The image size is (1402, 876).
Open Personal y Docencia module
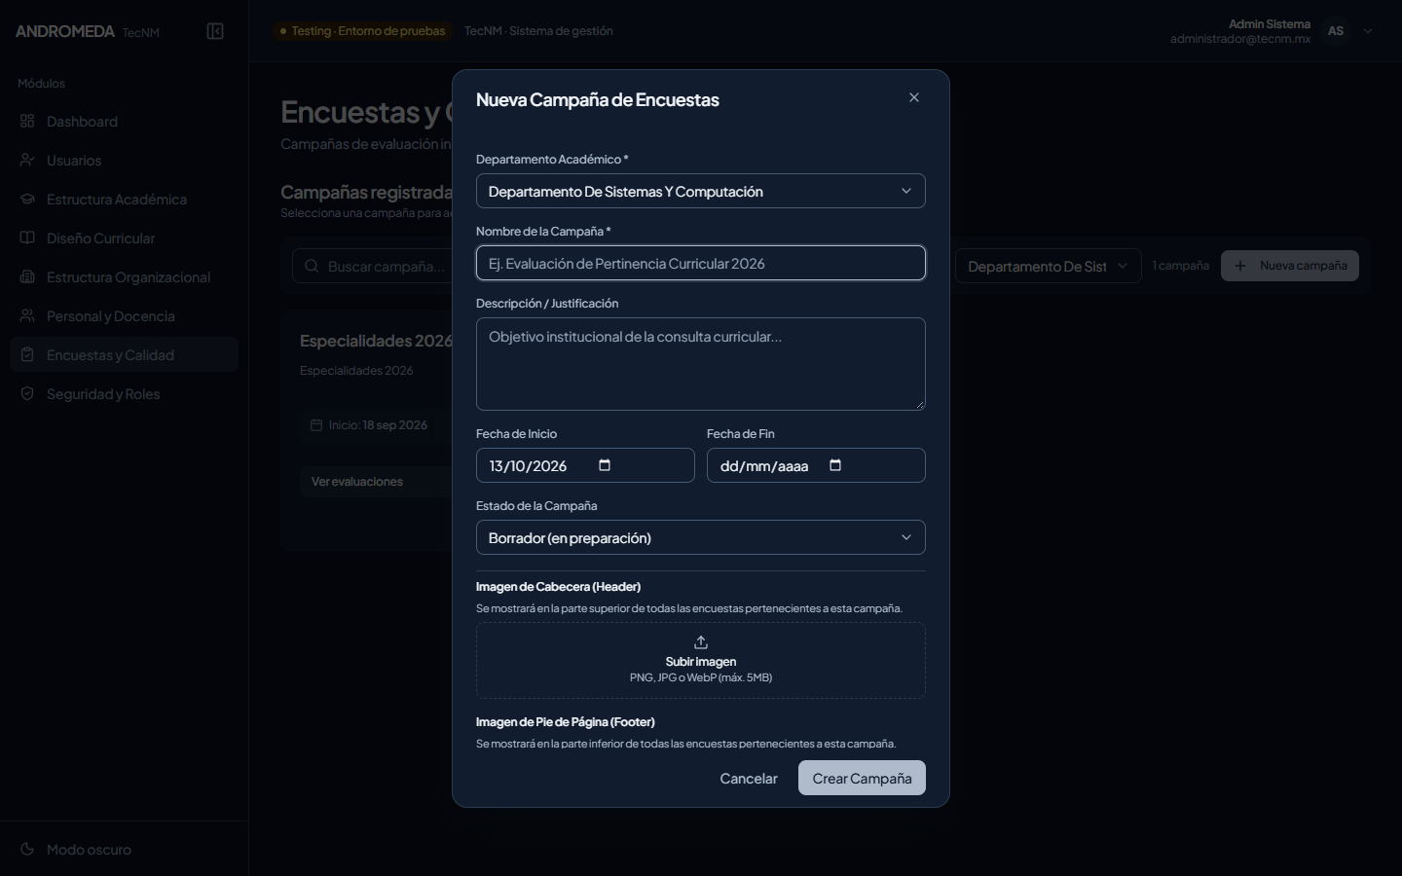coord(124,316)
